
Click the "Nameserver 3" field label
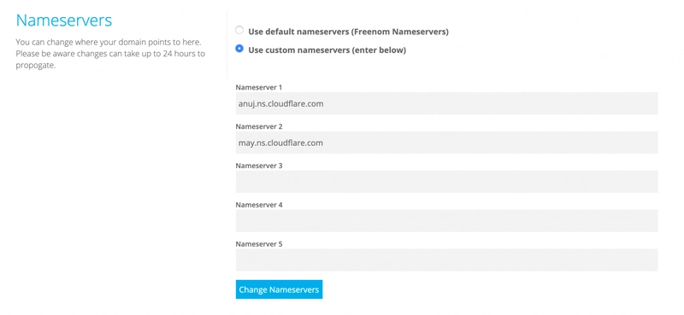(x=259, y=166)
